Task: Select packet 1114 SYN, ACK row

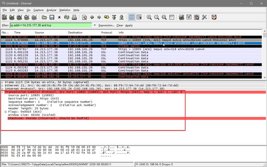Action: [x=131, y=40]
